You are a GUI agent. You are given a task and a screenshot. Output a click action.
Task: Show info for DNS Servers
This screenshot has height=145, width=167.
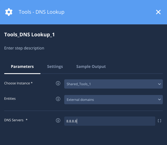pyautogui.click(x=58, y=120)
